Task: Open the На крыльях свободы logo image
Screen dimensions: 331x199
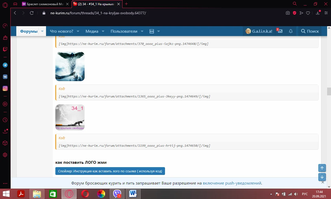Action: (x=70, y=117)
